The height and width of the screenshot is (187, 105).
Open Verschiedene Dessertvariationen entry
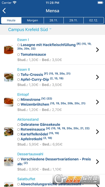(56, 159)
